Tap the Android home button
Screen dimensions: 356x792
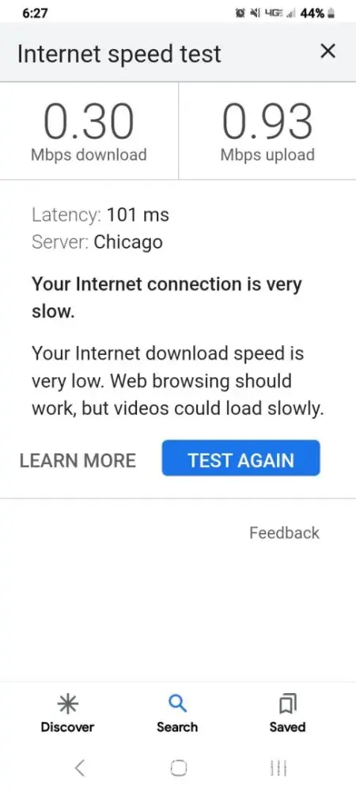[178, 768]
